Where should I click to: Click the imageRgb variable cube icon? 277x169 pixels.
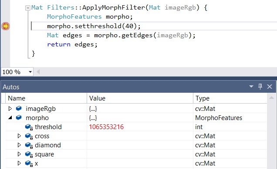(x=19, y=108)
